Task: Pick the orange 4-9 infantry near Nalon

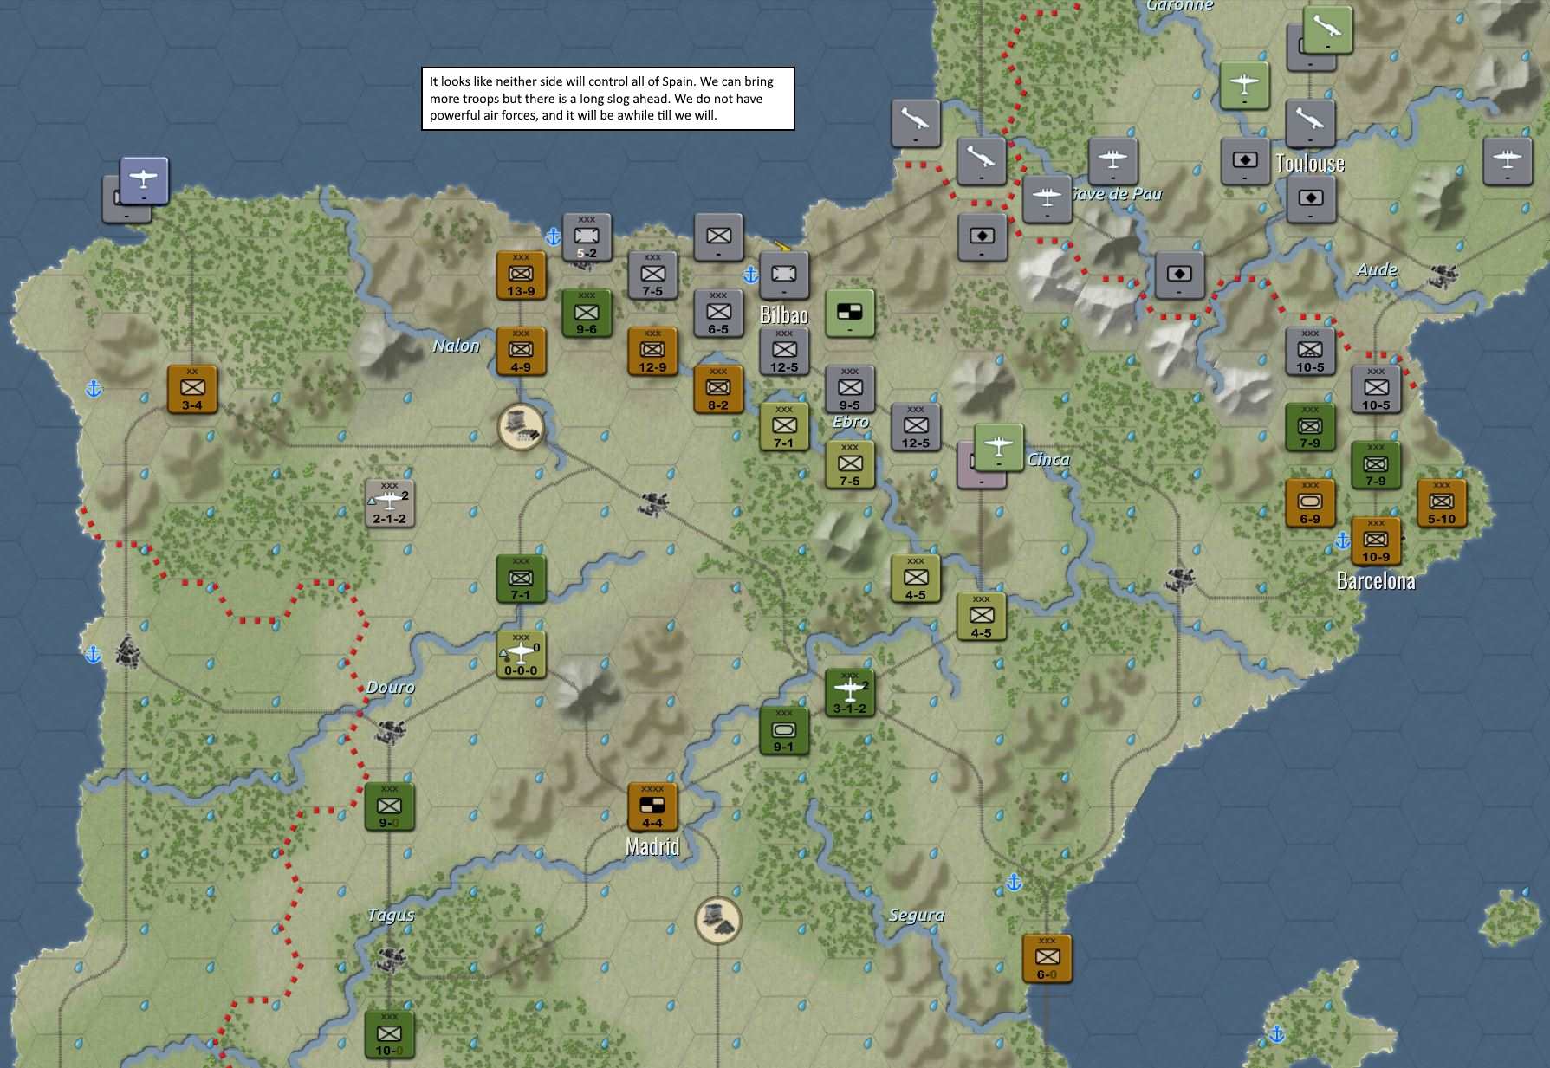Action: coord(521,351)
